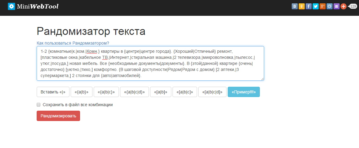This screenshot has height=148, width=359.
Task: Enable 'Сохранить в файл все комбинации' checkbox
Action: (39, 105)
